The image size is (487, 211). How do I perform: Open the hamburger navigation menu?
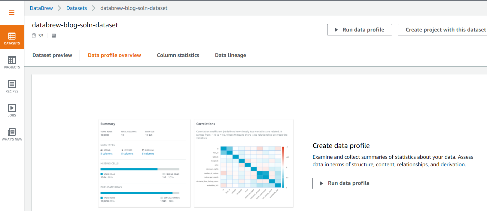coord(12,13)
